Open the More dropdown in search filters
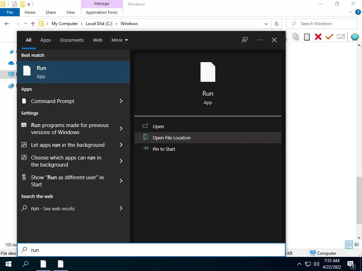362x271 pixels. [119, 40]
